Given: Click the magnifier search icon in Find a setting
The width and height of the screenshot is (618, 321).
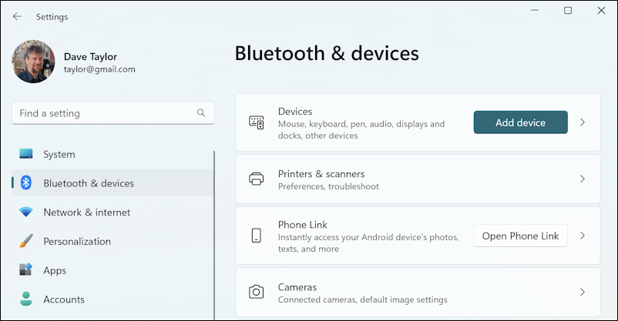Looking at the screenshot, I should click(201, 113).
